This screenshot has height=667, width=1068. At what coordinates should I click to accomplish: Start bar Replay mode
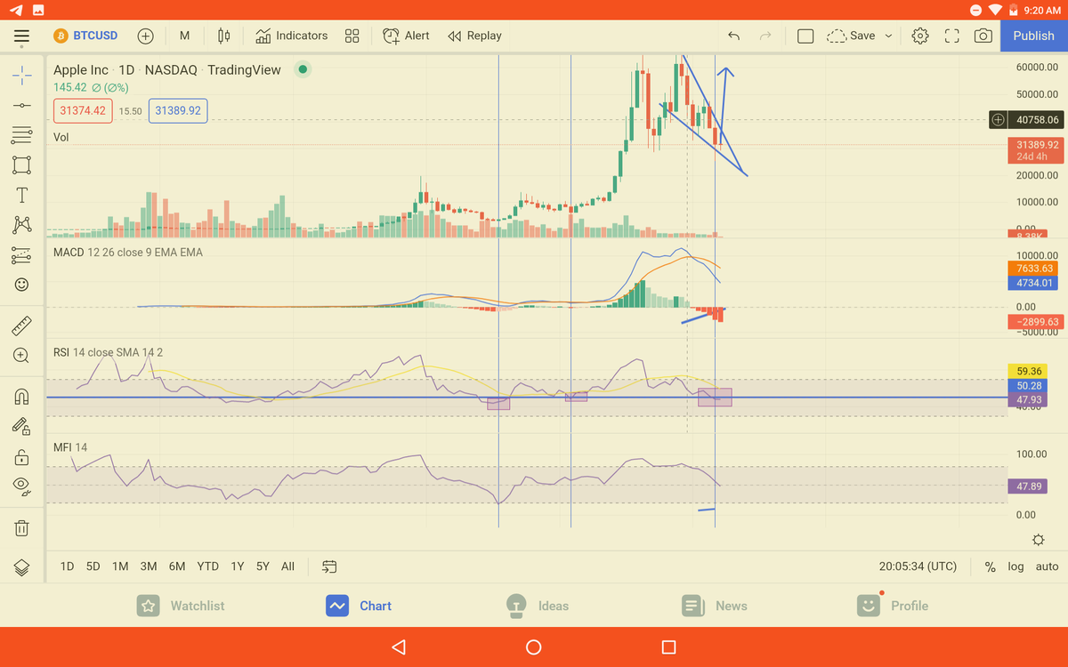pos(474,36)
